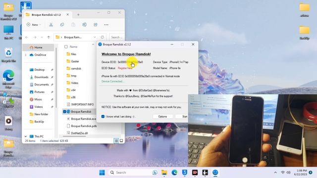
Task: Open Videos in quick access
Action: click(x=39, y=107)
